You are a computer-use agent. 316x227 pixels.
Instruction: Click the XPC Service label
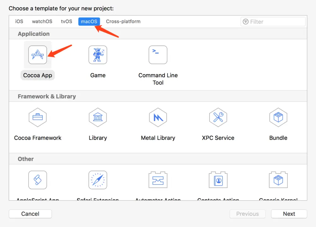point(218,138)
